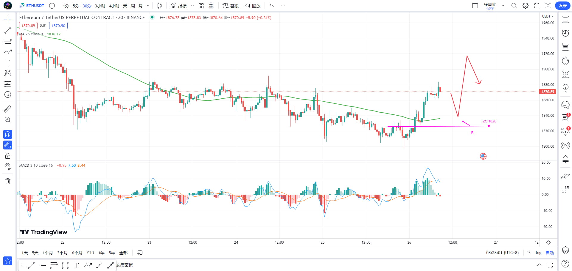Create an alert with 警报 button
The width and height of the screenshot is (572, 271).
[x=231, y=6]
